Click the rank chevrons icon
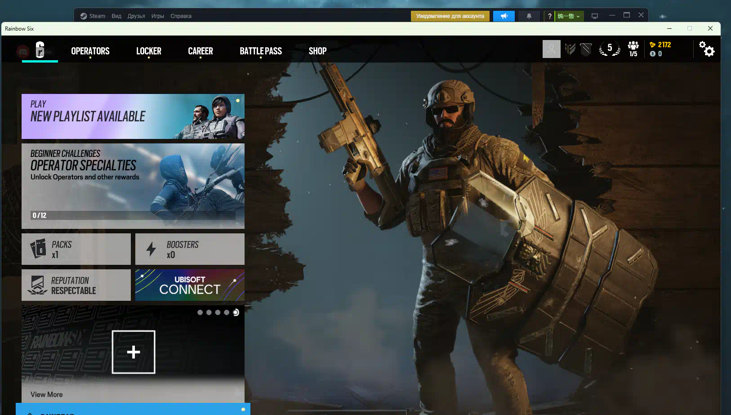 coord(570,49)
